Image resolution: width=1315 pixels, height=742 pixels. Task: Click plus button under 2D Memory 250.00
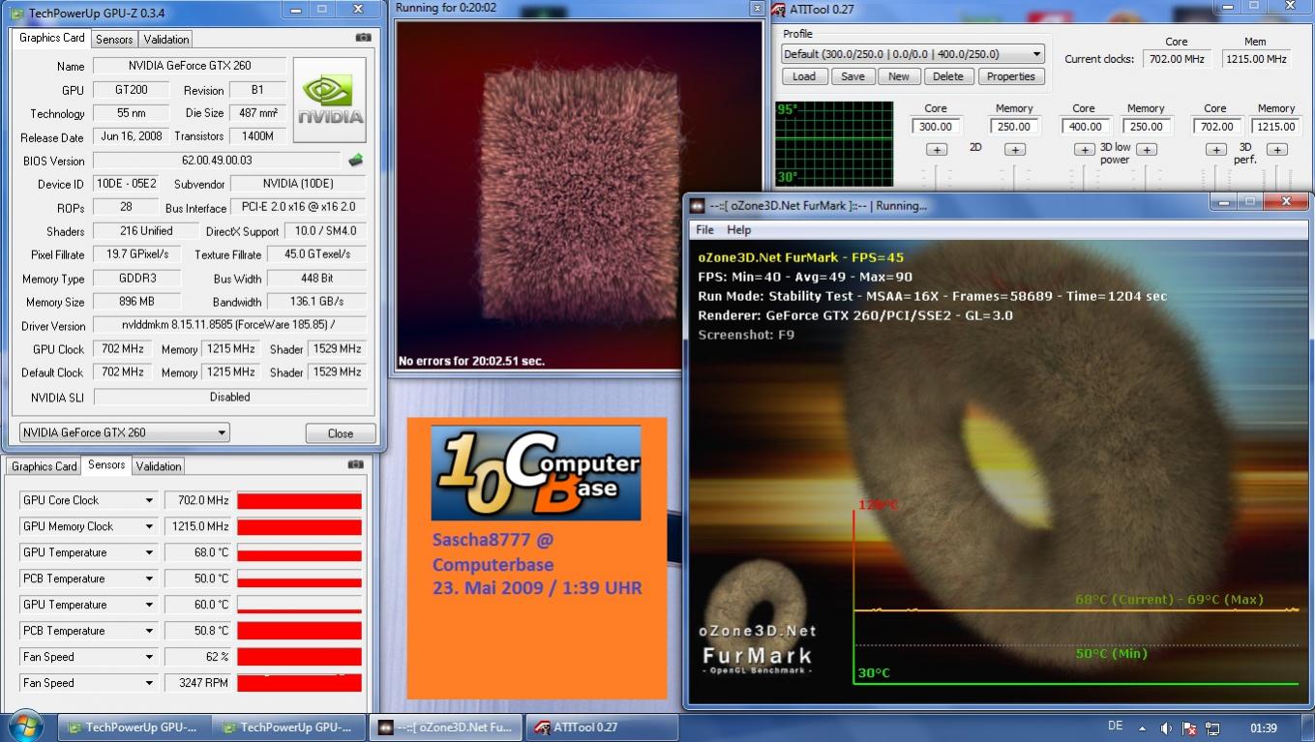coord(1014,149)
